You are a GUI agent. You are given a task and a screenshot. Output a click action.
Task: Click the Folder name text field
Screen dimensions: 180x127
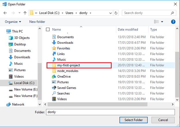click(110, 112)
